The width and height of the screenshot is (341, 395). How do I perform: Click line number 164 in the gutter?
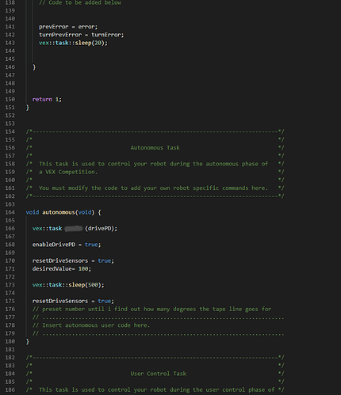[10, 212]
